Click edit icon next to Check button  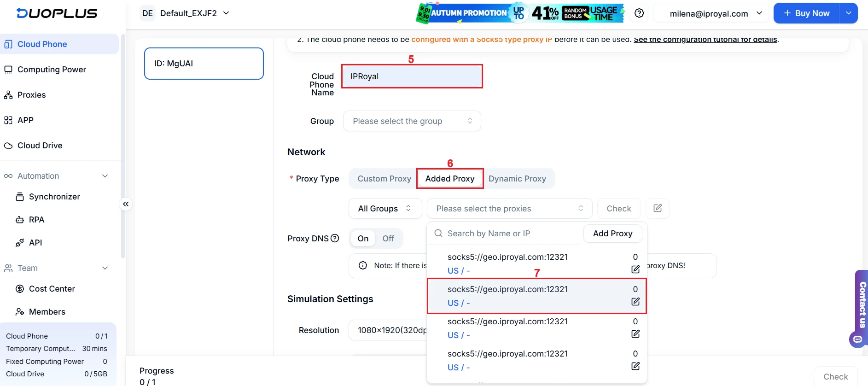pyautogui.click(x=658, y=208)
